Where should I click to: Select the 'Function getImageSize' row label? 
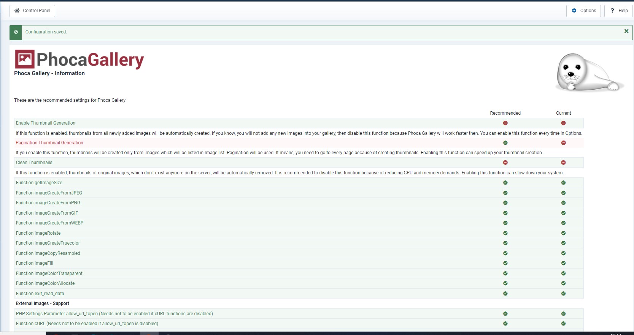click(x=39, y=183)
